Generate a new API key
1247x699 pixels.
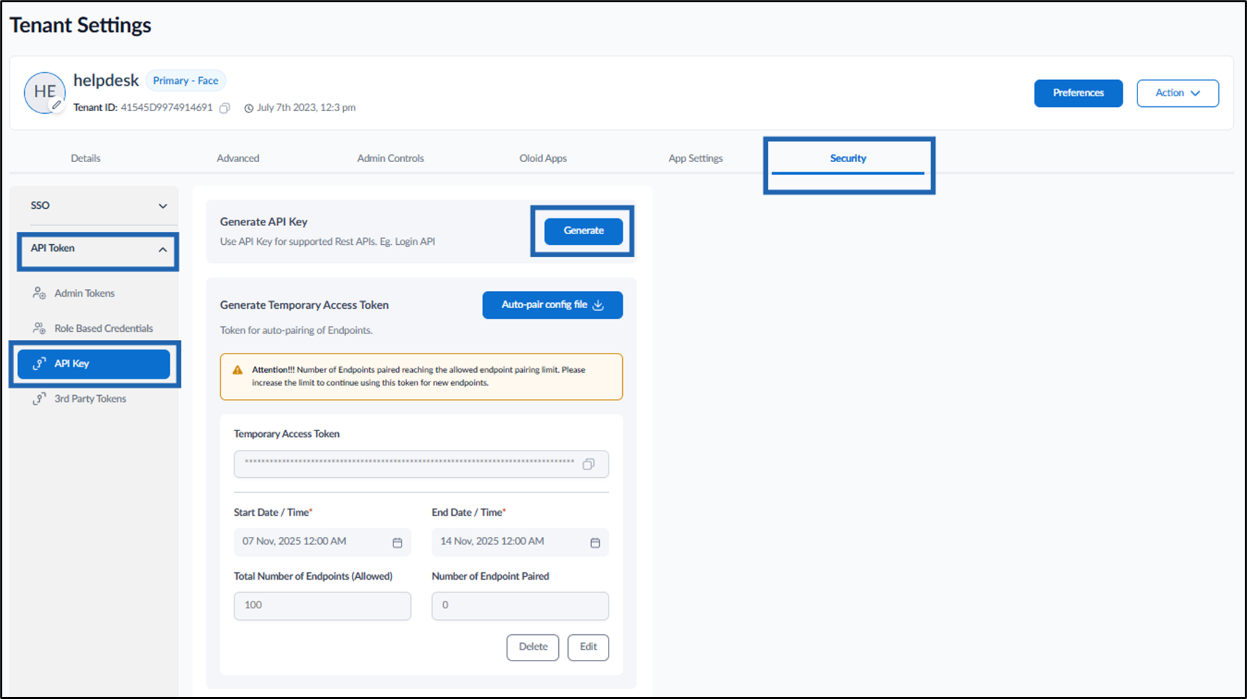[583, 231]
